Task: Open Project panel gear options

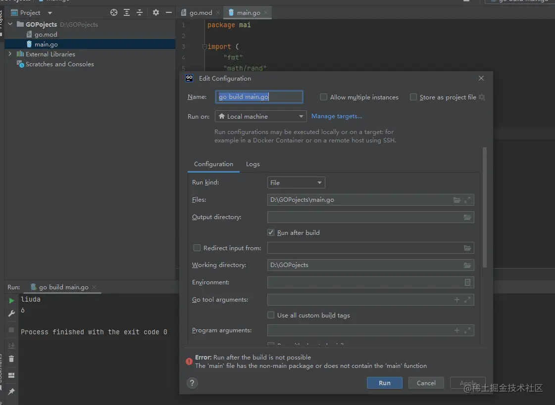Action: point(156,12)
